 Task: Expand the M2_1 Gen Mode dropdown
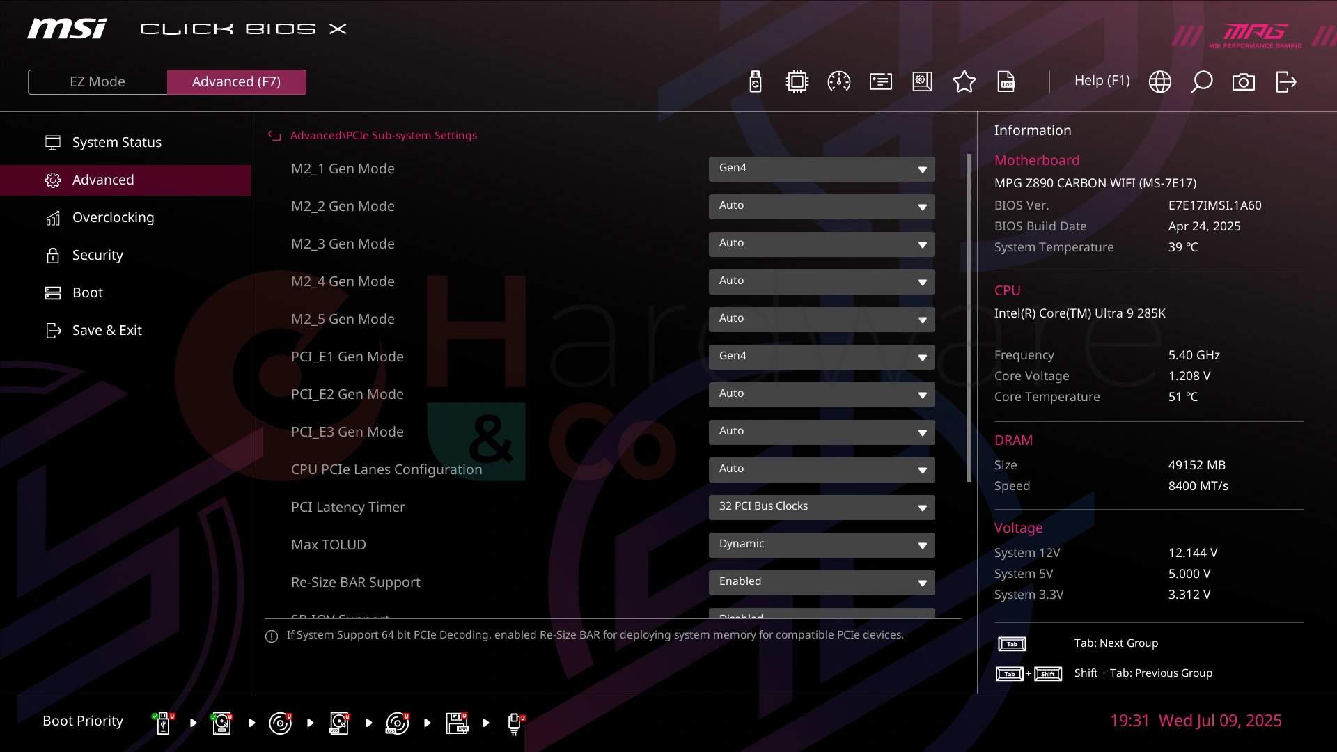pos(822,169)
